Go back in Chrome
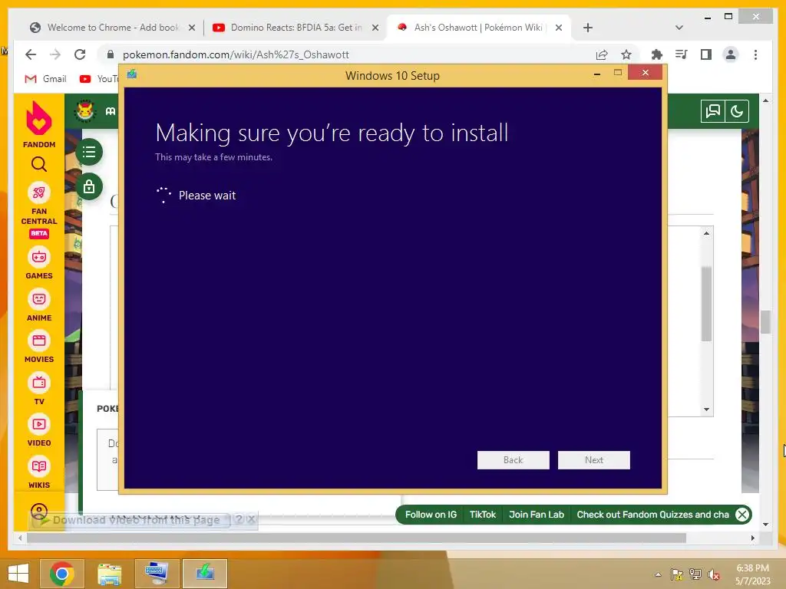 point(31,54)
